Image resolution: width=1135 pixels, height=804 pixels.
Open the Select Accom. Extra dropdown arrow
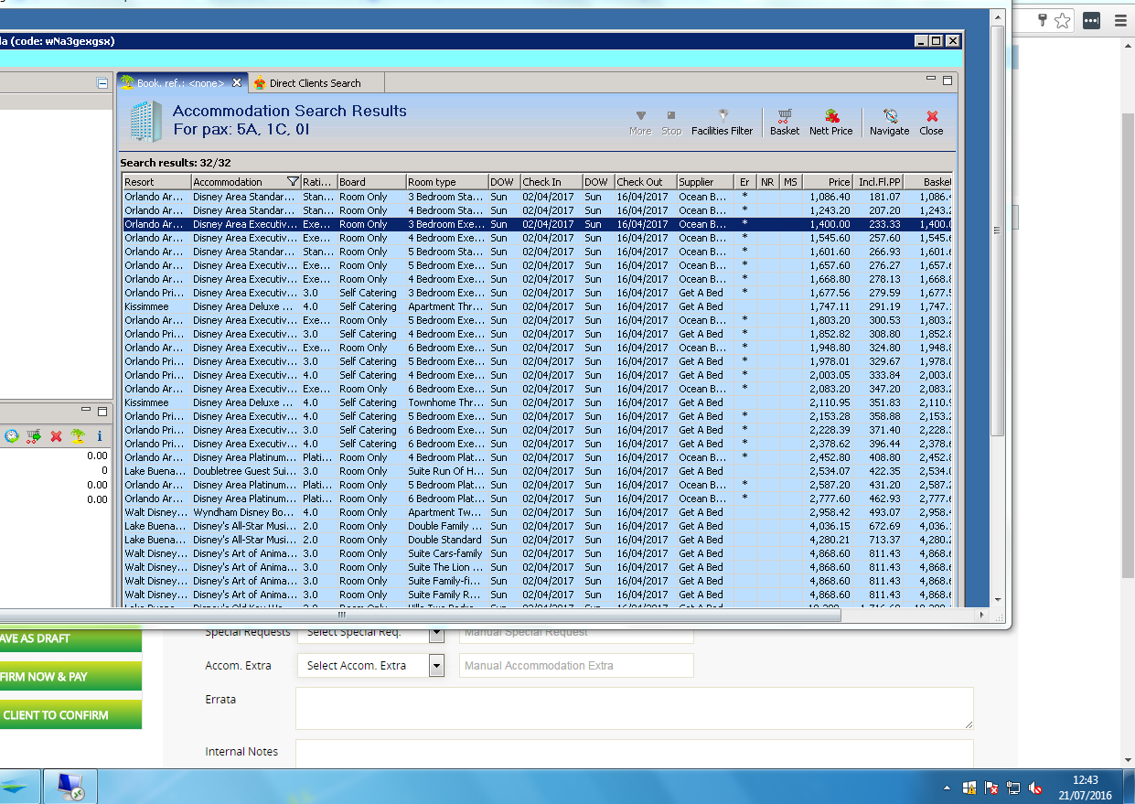(x=436, y=665)
